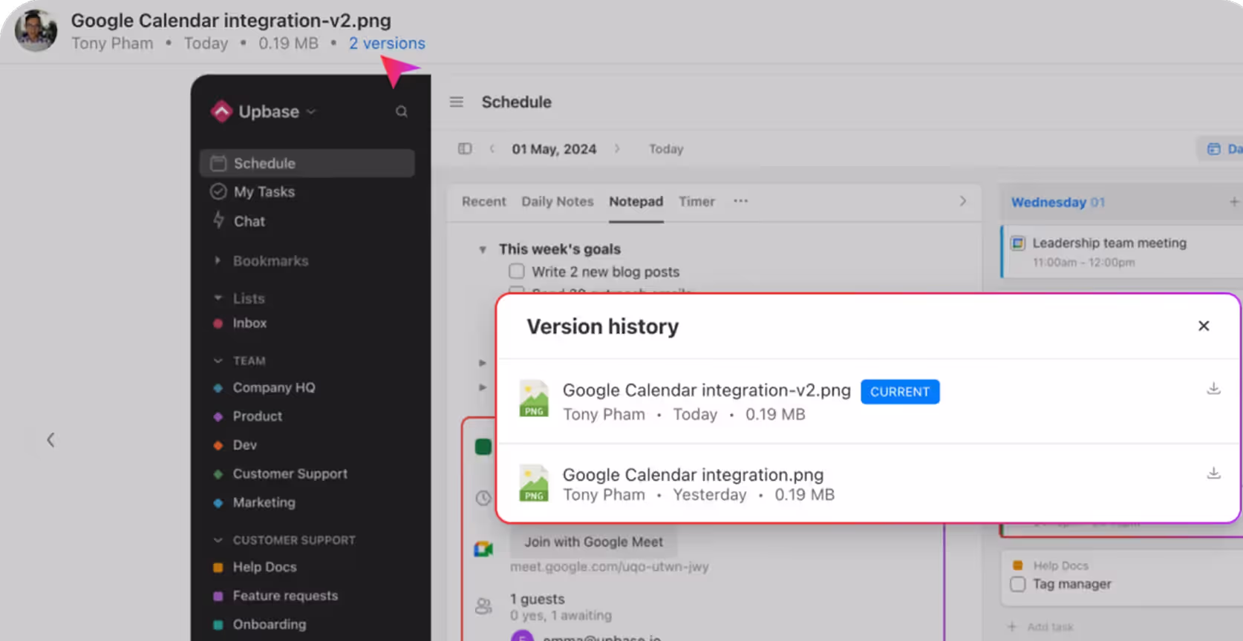The image size is (1243, 641).
Task: Switch to the Daily Notes tab
Action: [557, 202]
